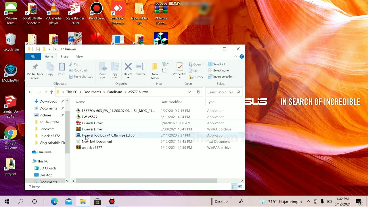This screenshot has width=368, height=207.
Task: Sort files by the Type column header
Action: [211, 102]
